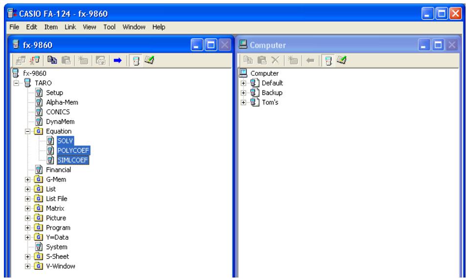466x279 pixels.
Task: Expand the Default image in Computer pane
Action: [x=244, y=83]
